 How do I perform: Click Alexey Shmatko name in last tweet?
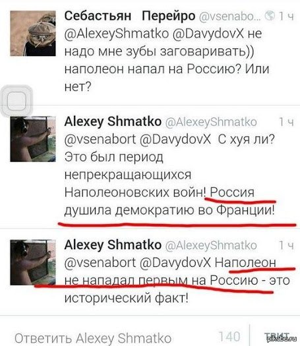[x=113, y=245]
